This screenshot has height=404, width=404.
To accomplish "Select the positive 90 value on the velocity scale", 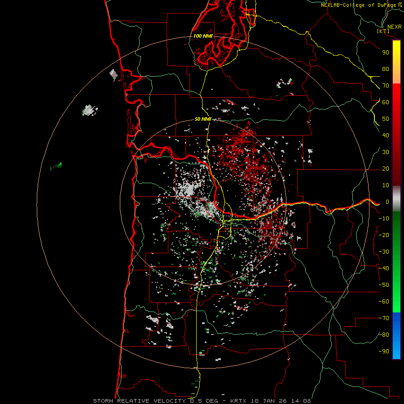I will (386, 53).
